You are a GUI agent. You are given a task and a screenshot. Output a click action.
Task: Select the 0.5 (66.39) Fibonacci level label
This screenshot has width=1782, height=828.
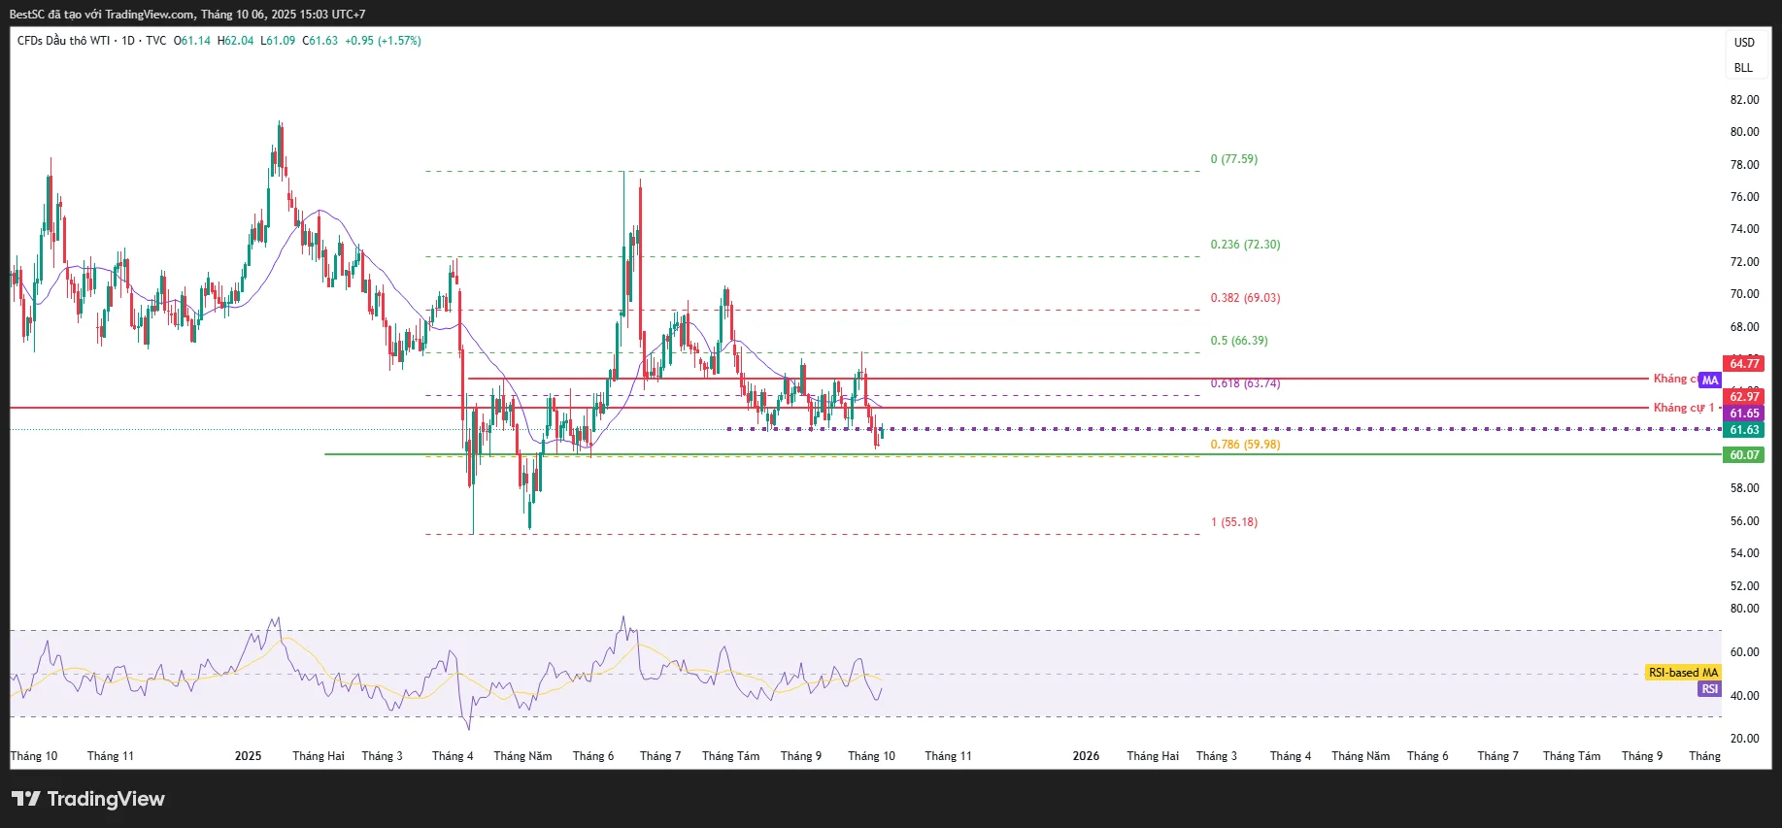[1238, 341]
